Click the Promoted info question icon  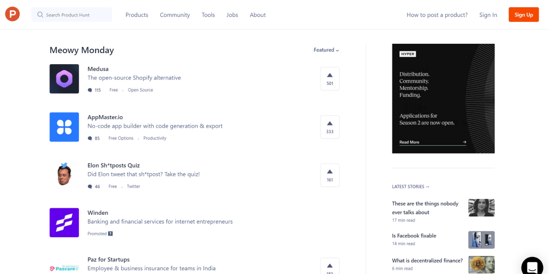pyautogui.click(x=110, y=233)
